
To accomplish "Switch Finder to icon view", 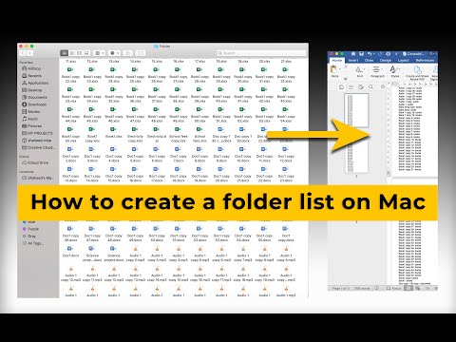I will pos(65,53).
